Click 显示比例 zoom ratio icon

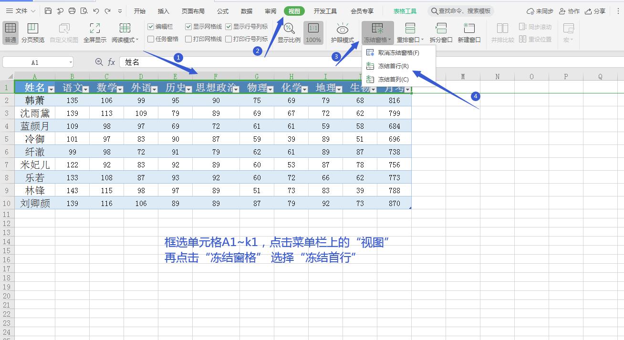[289, 29]
